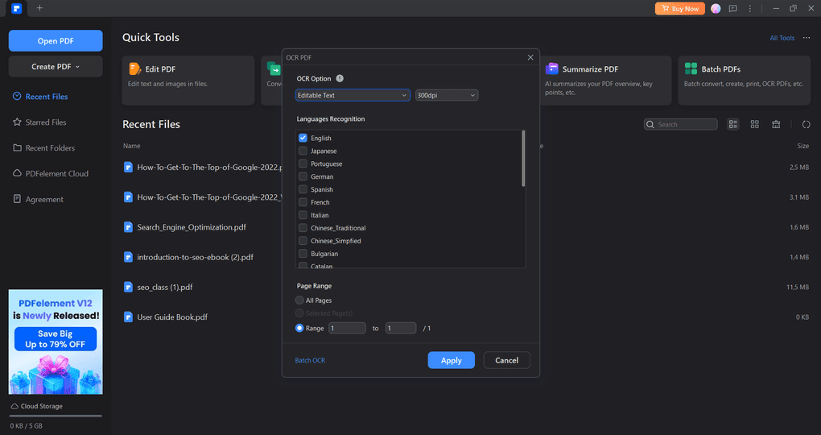
Task: Open the feedback message icon in title bar
Action: (x=733, y=8)
